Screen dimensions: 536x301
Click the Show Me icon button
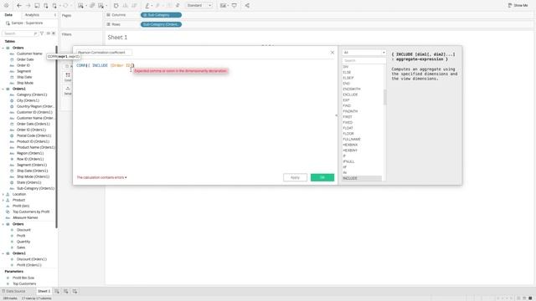tap(518, 6)
